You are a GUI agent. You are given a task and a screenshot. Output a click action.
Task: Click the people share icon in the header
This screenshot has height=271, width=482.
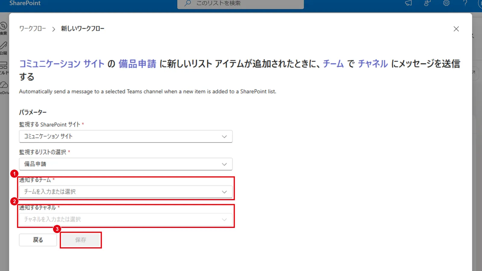pos(427,3)
